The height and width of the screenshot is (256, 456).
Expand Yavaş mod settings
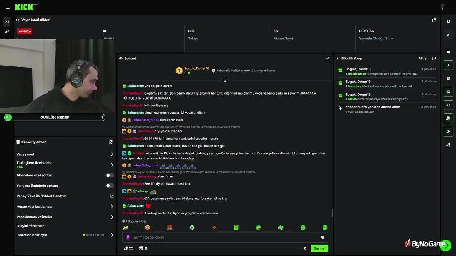tap(65, 154)
